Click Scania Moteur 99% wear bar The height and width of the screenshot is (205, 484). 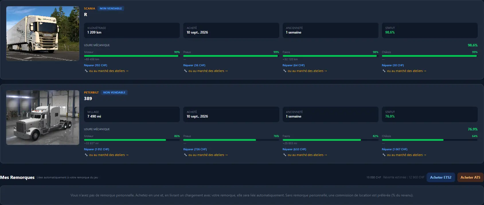pyautogui.click(x=132, y=56)
